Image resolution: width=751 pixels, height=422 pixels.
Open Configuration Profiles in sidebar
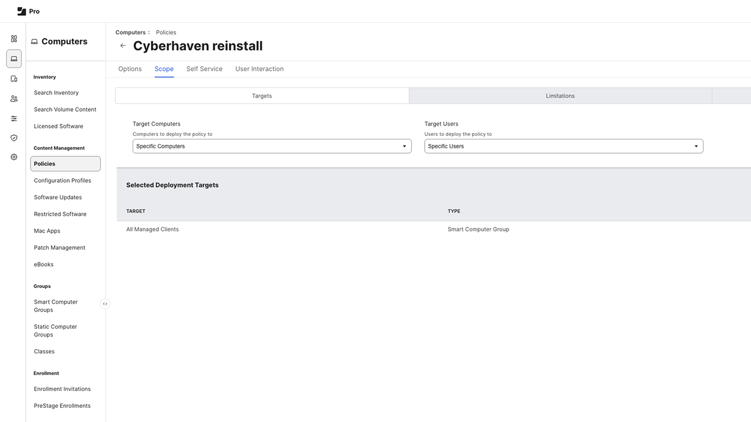(x=62, y=181)
